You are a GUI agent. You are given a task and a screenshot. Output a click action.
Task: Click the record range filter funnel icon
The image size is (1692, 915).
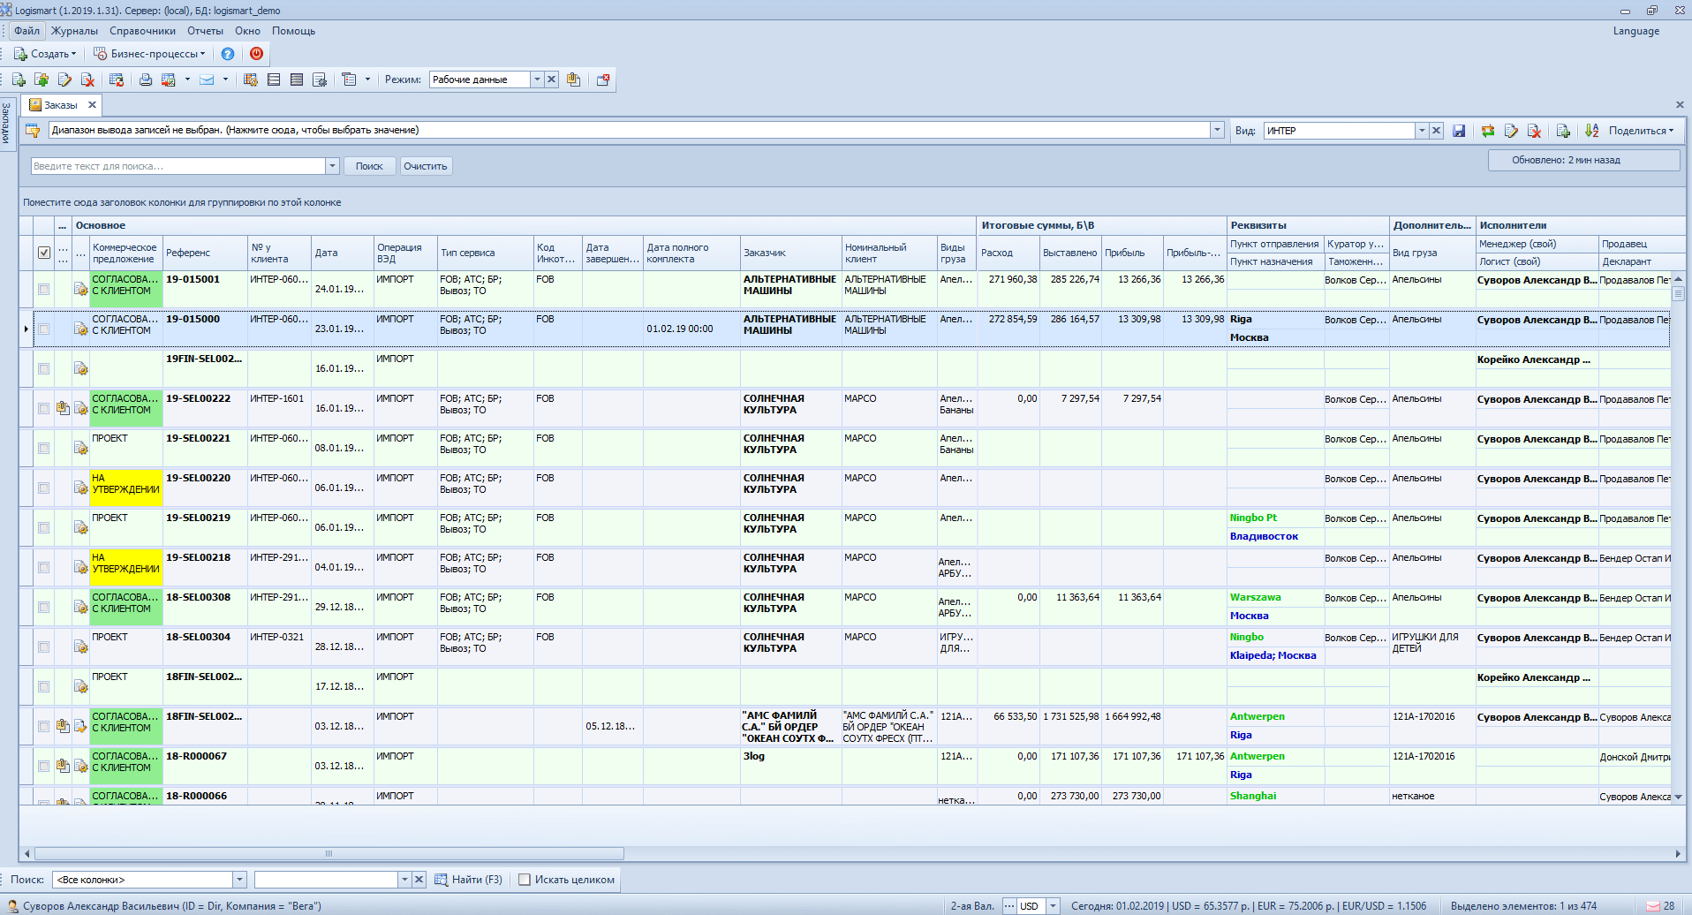(33, 131)
